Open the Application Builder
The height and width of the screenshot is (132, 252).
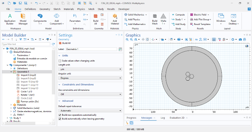tap(10, 19)
